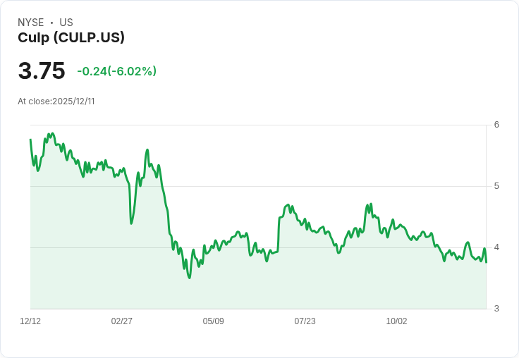Image resolution: width=519 pixels, height=358 pixels.
Task: Click the 5 value on the price axis
Action: coord(496,186)
